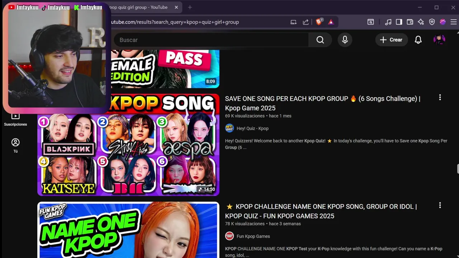459x258 pixels.
Task: Open the browser hamburger menu
Action: (x=454, y=22)
